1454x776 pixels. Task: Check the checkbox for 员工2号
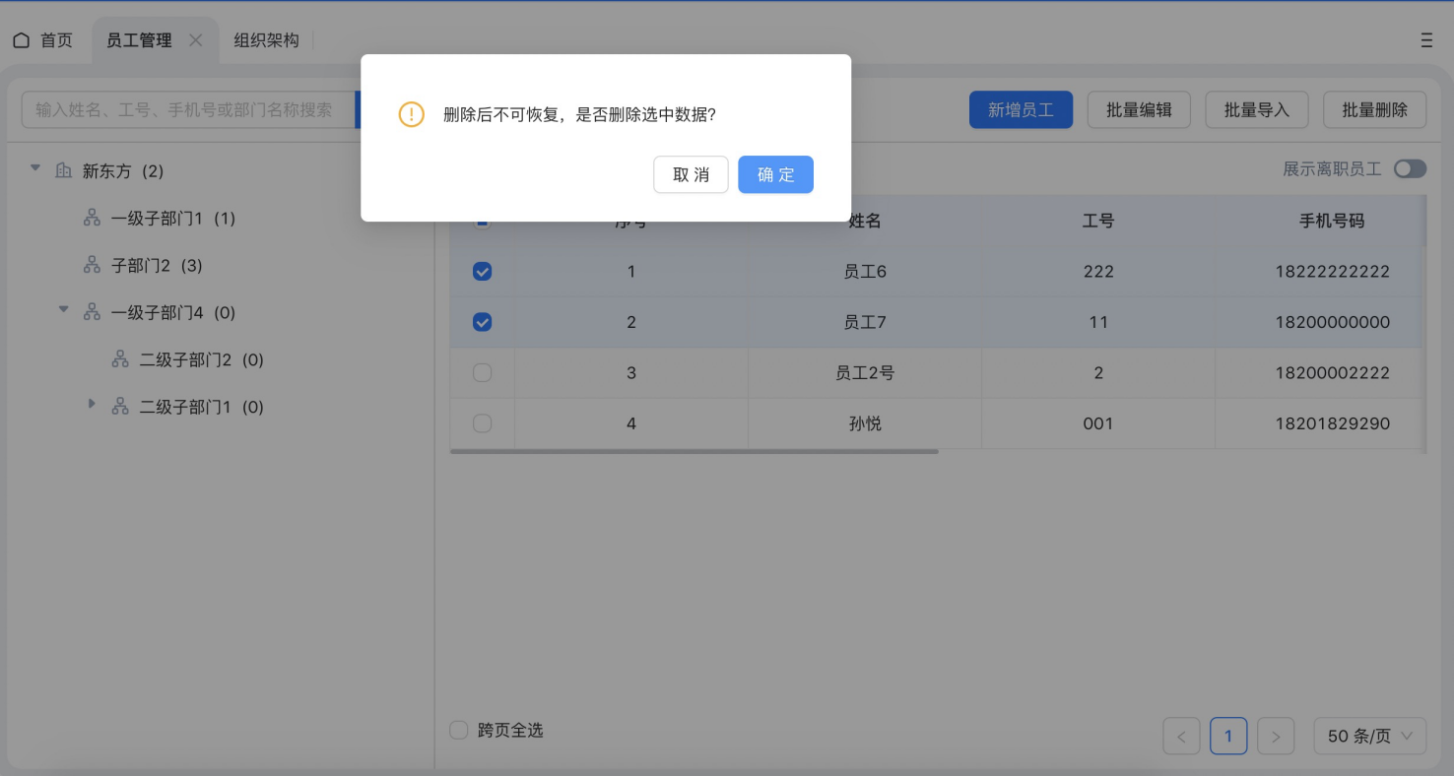click(482, 372)
